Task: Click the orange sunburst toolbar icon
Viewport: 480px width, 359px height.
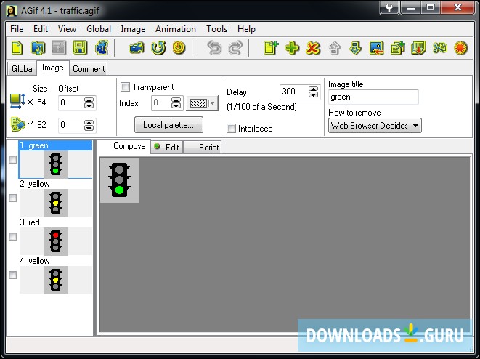Action: [x=460, y=48]
